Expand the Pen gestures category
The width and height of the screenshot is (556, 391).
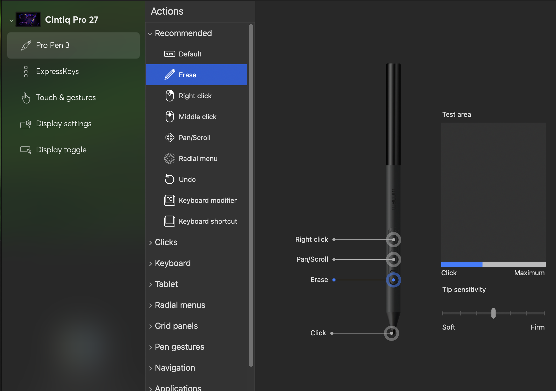[150, 347]
